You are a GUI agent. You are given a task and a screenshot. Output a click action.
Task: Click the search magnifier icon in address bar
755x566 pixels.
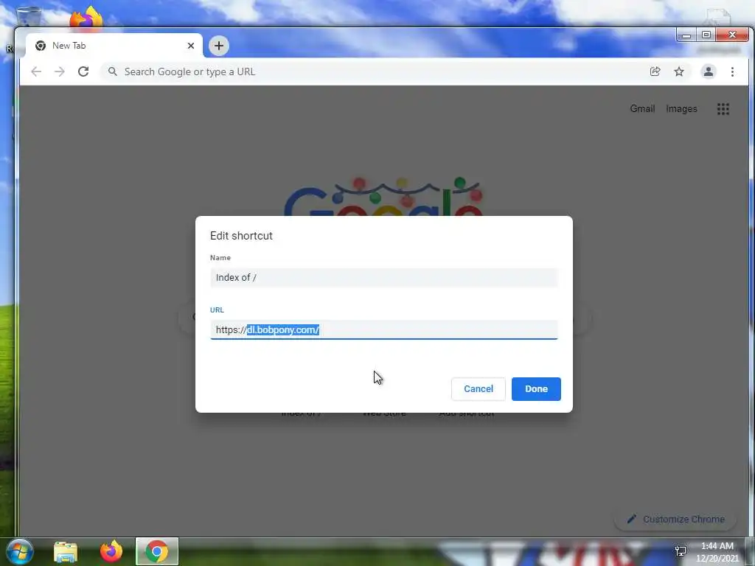pyautogui.click(x=112, y=71)
